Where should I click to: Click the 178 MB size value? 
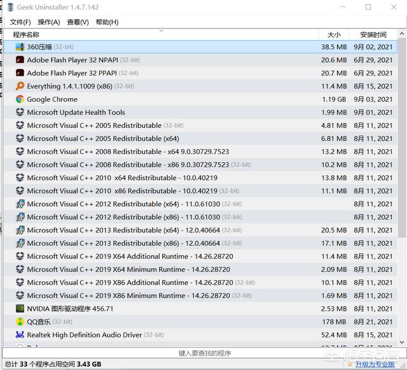click(334, 322)
